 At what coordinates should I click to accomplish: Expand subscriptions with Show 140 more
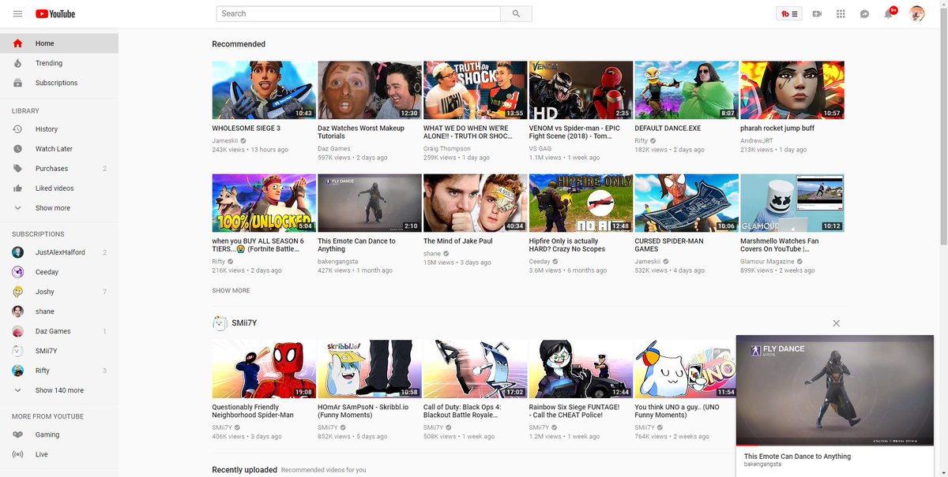(59, 390)
